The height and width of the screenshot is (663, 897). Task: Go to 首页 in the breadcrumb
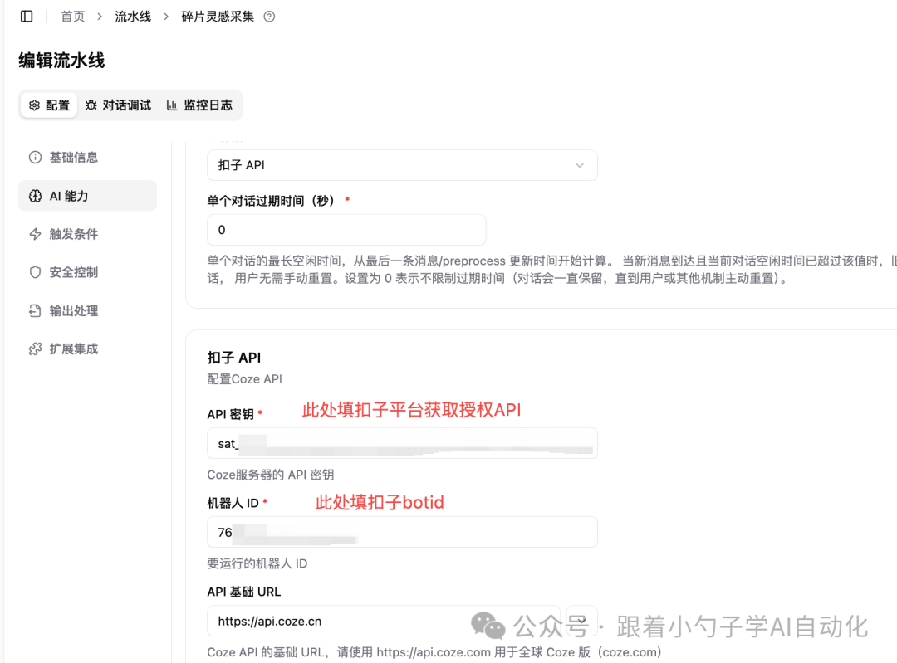click(72, 17)
